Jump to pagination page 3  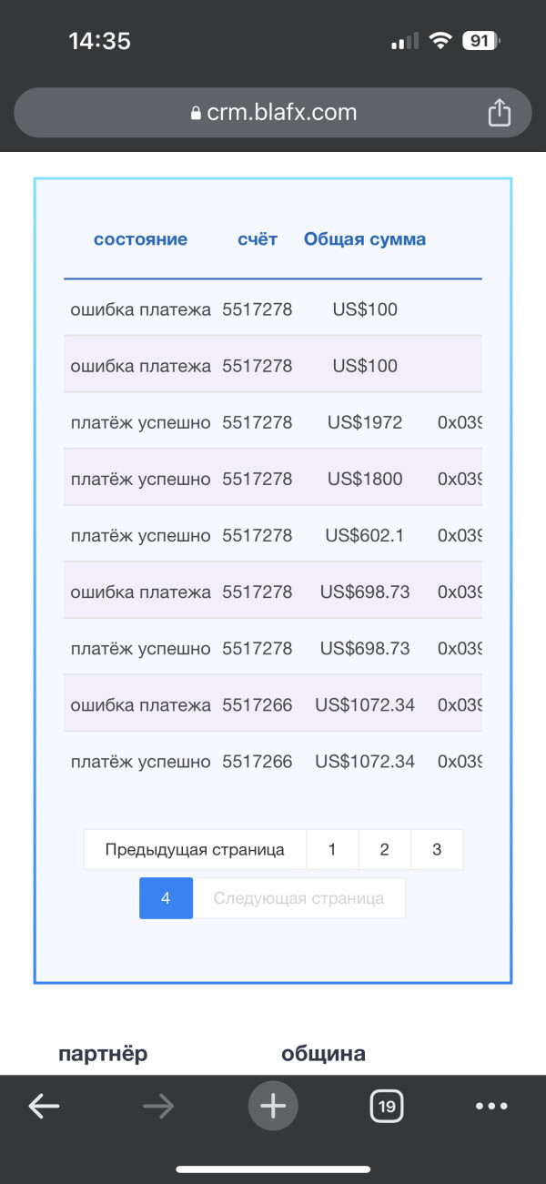click(437, 850)
